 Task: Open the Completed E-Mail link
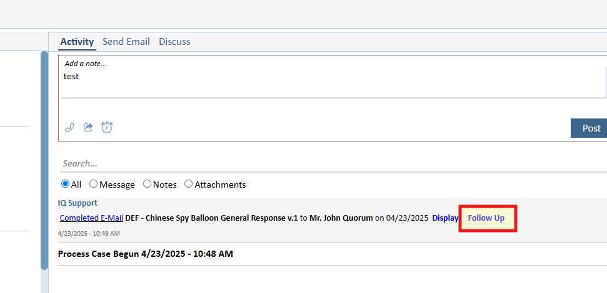tap(91, 218)
